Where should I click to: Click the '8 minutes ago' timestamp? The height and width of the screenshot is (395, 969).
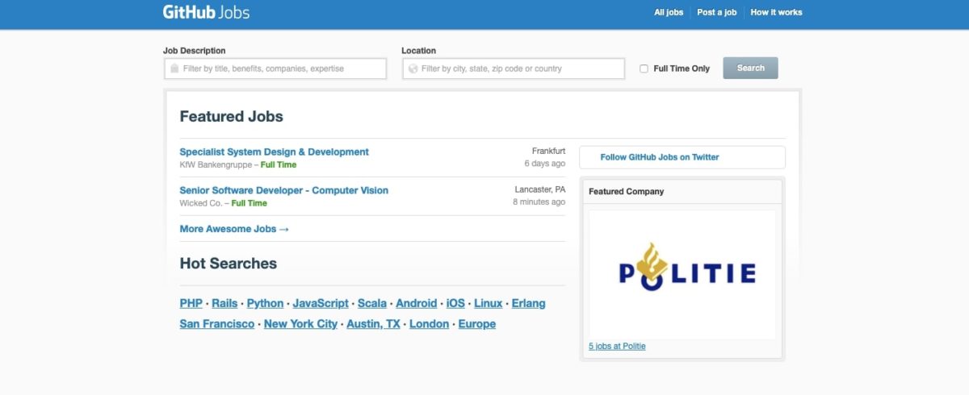[539, 202]
